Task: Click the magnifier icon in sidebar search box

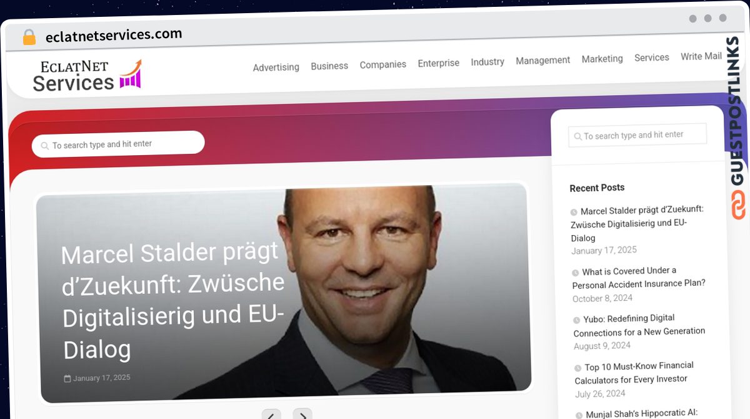Action: click(579, 136)
